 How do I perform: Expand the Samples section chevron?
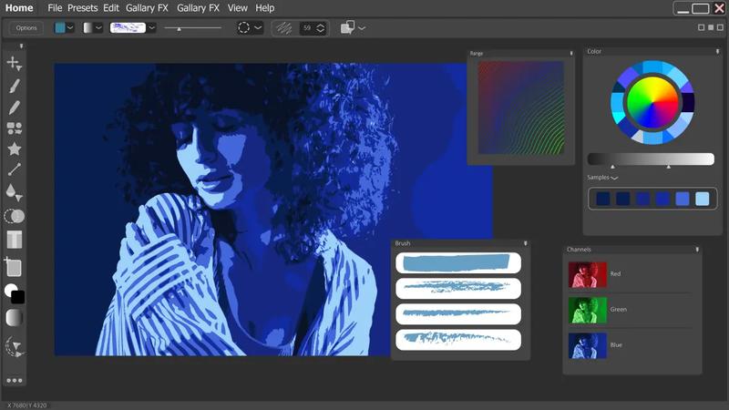pyautogui.click(x=615, y=179)
